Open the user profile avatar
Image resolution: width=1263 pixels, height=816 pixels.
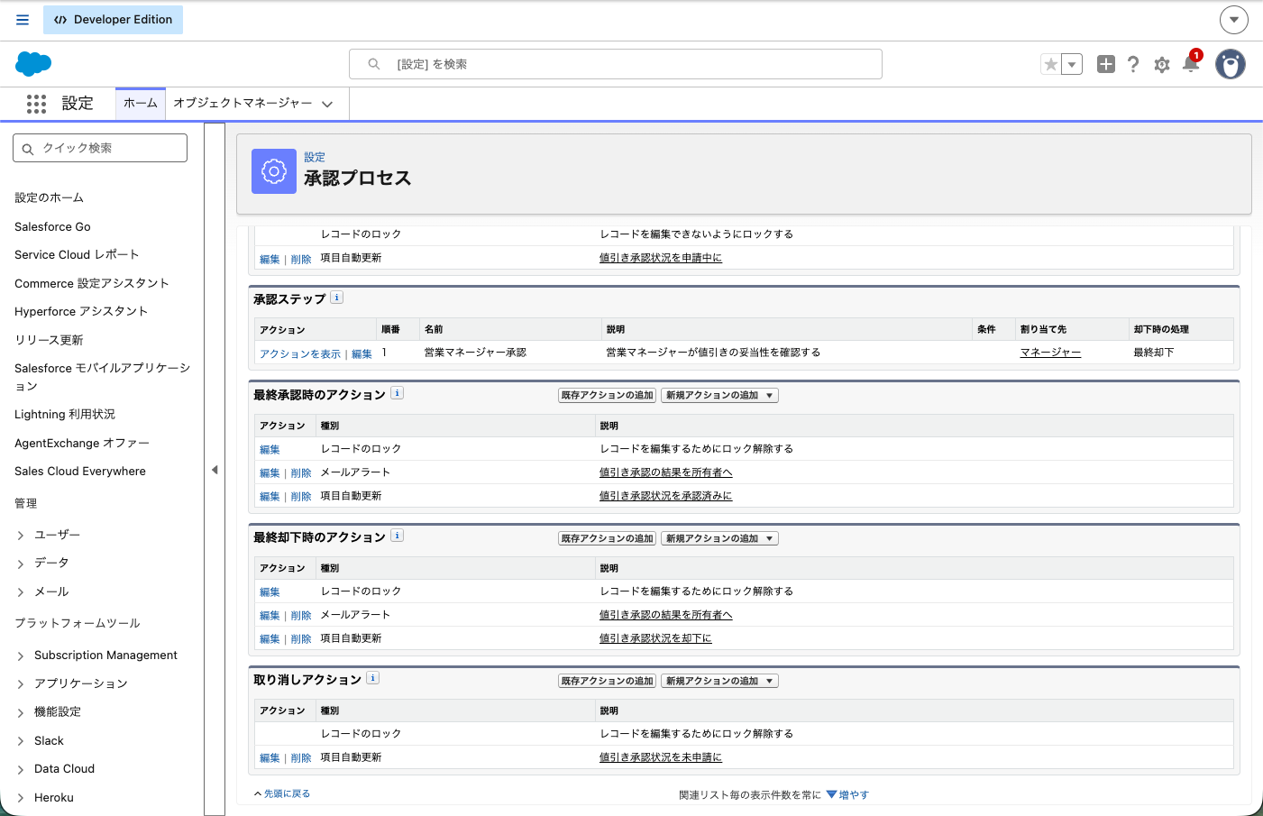pos(1231,64)
